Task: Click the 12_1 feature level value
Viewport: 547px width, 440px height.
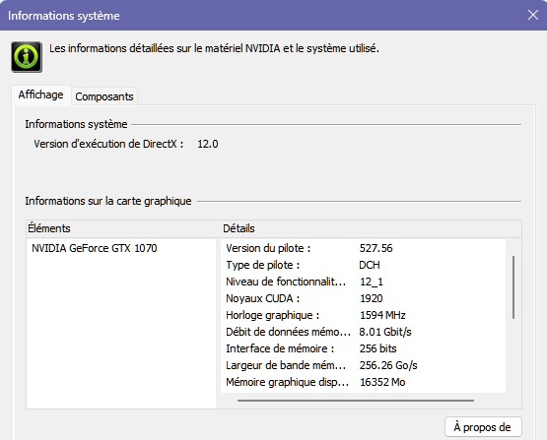Action: pyautogui.click(x=372, y=282)
